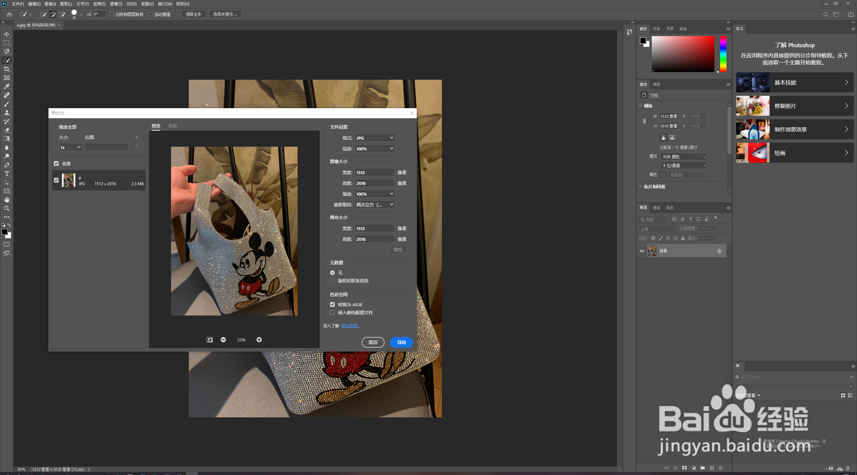Viewport: 857px width, 475px height.
Task: Open the 格式 JPG format dropdown
Action: pos(375,138)
